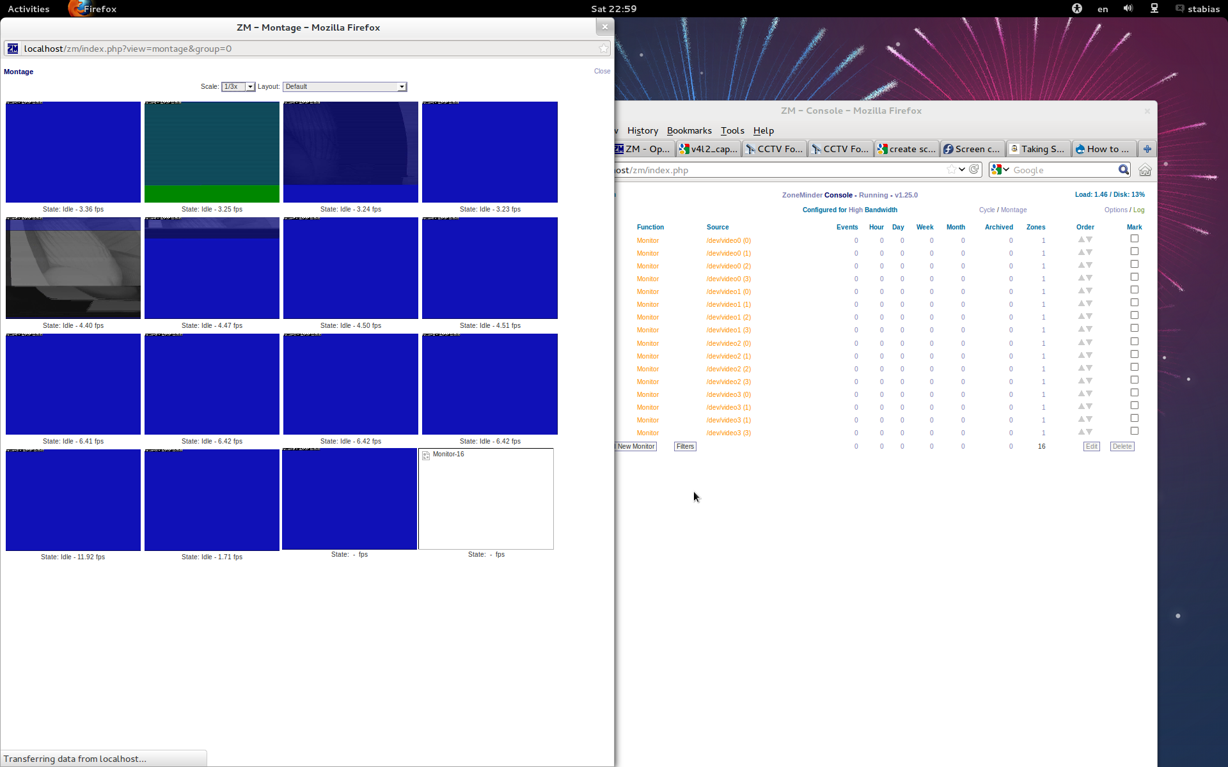The width and height of the screenshot is (1228, 767).
Task: Move /dev/video1 (0) down with order arrow
Action: click(x=1089, y=291)
